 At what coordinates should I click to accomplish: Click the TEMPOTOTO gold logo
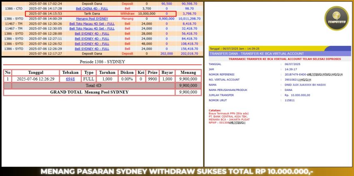[336, 18]
